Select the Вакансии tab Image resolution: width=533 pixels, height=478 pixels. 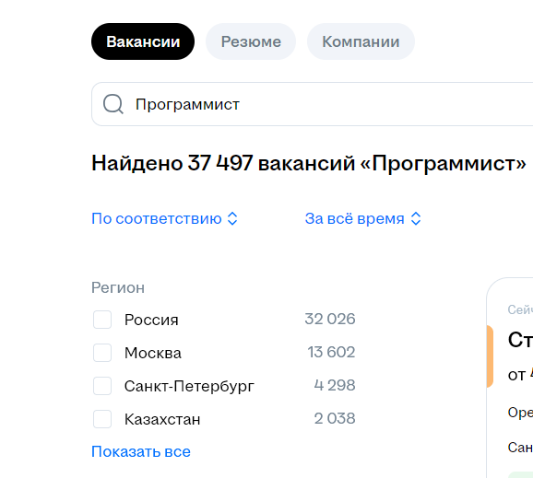click(x=143, y=41)
